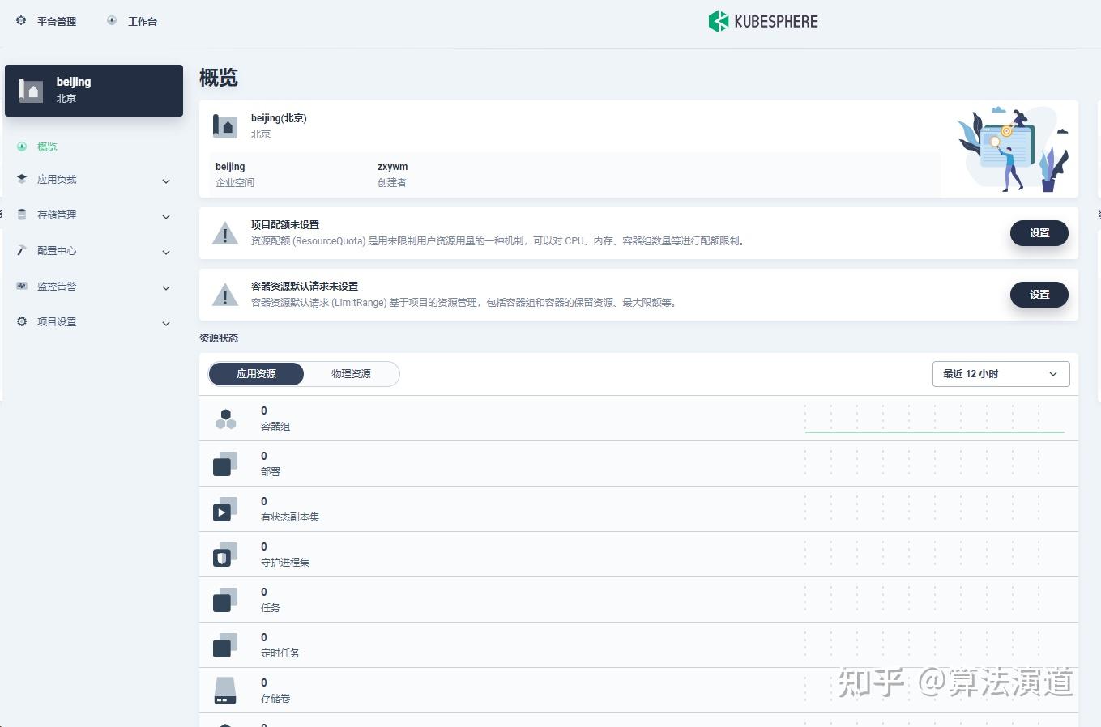Click 设置 for 容器资源默认请求未设置

[1039, 294]
